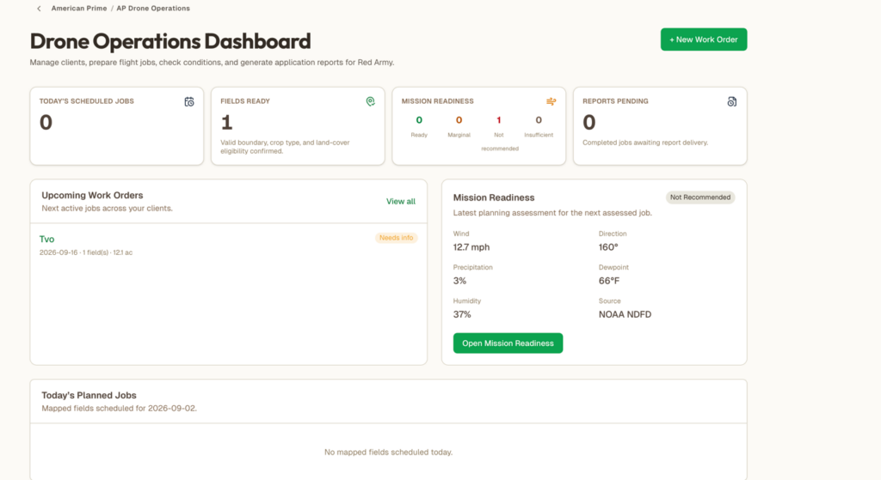Select the Insufficient count in Mission Readiness

coord(539,120)
